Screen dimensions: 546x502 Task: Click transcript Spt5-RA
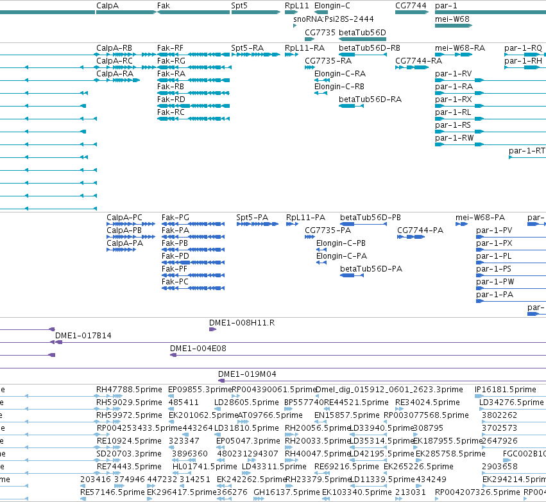point(255,55)
